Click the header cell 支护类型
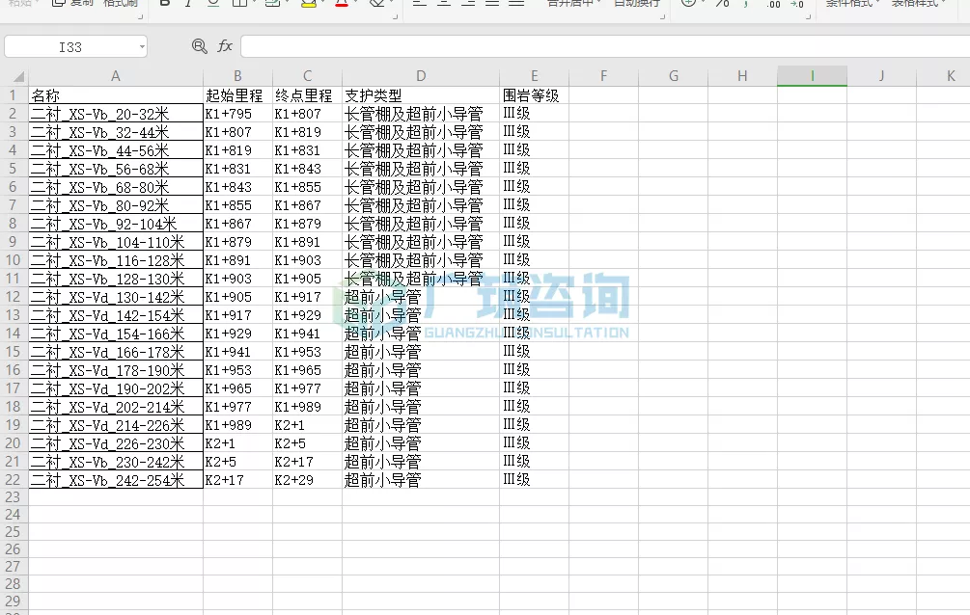The height and width of the screenshot is (615, 970). (x=421, y=95)
